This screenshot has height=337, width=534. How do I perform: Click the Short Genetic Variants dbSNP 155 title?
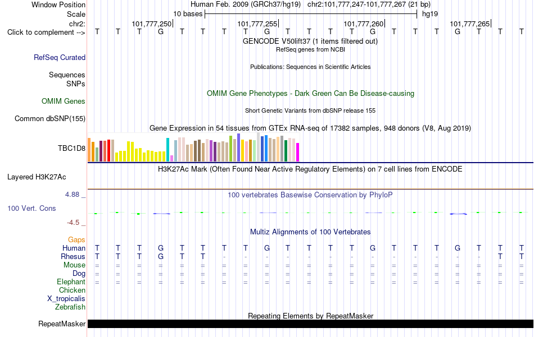coord(310,110)
